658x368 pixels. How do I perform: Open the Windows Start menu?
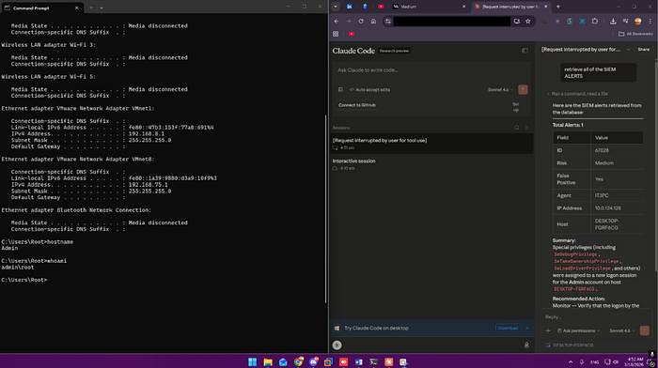click(252, 361)
